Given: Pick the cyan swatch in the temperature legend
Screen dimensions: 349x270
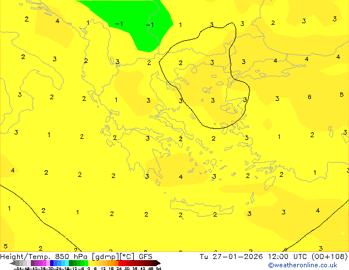Looking at the screenshot, I should click(67, 263).
